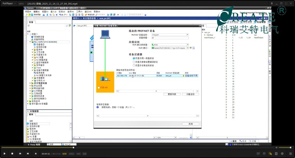Screen dimensions: 295x158
Task: Expand the 在线访问 node
Action: tap(28, 101)
